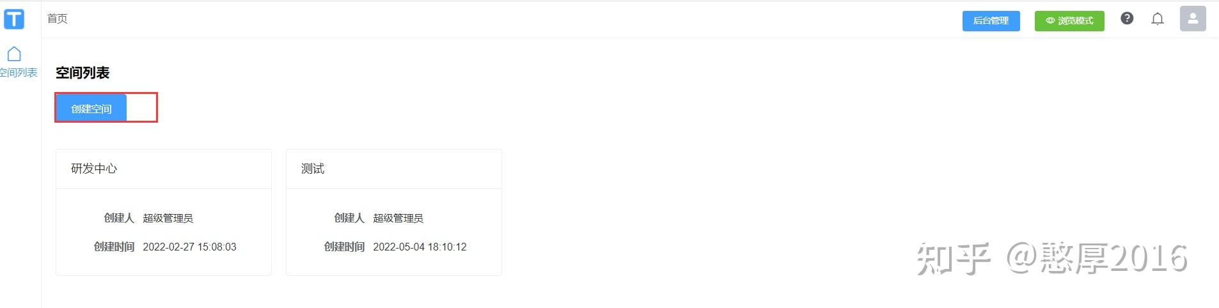Image resolution: width=1219 pixels, height=308 pixels.
Task: Open the 测试 space card title
Action: pos(313,169)
